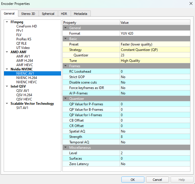Collapse the Intel QSV tree group
The image size is (195, 184).
tap(7, 86)
